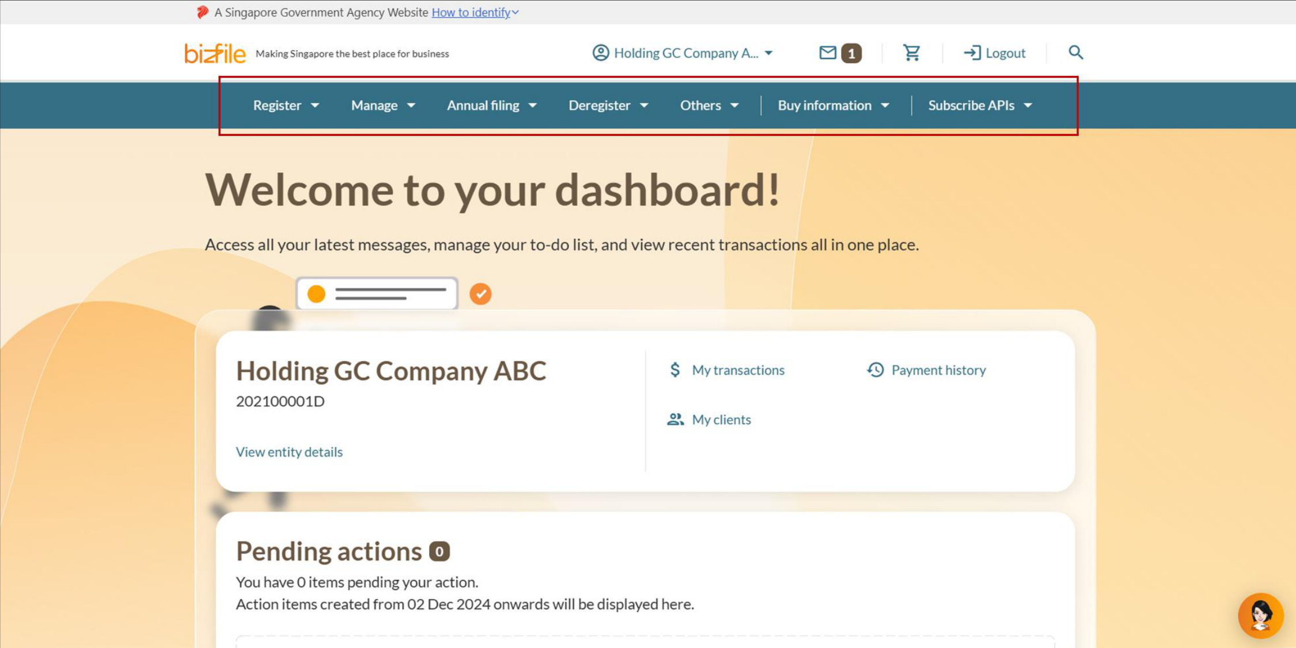Open the Register dropdown arrow
The height and width of the screenshot is (648, 1296).
(x=315, y=105)
